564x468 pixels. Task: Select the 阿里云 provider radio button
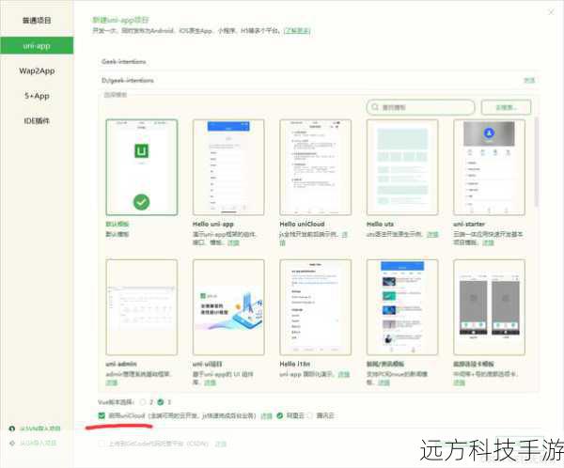point(280,415)
